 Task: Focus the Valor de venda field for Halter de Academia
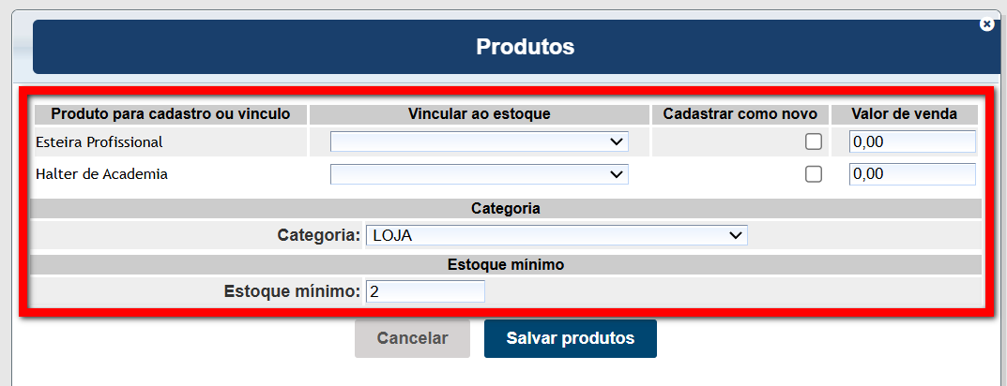(911, 174)
